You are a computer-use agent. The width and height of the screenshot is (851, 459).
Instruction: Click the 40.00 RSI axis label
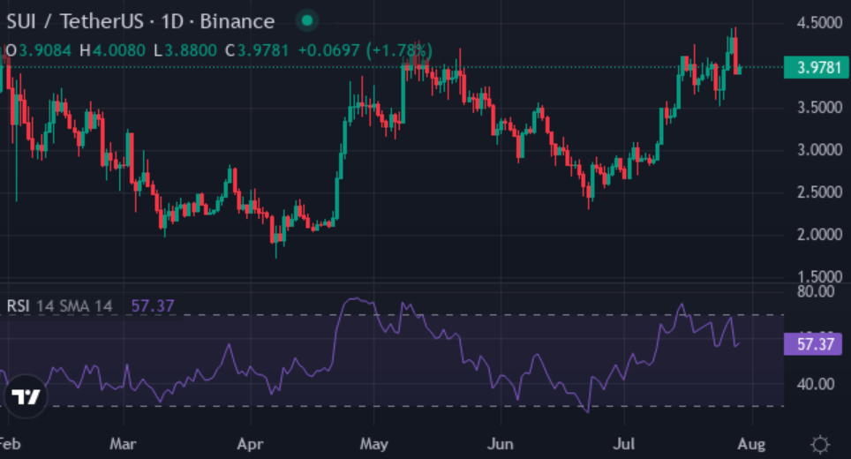[x=816, y=384]
